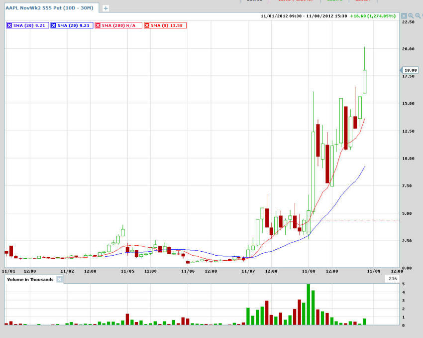Click the last candlestick near 18.00
This screenshot has width=423, height=338.
(x=365, y=81)
